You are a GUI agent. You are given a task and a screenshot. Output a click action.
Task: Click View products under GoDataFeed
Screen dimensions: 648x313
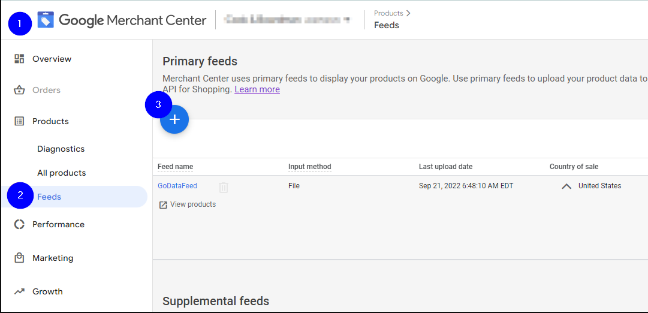click(x=192, y=204)
